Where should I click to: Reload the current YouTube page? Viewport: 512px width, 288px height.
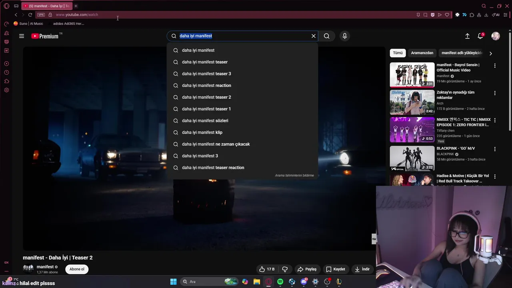30,15
